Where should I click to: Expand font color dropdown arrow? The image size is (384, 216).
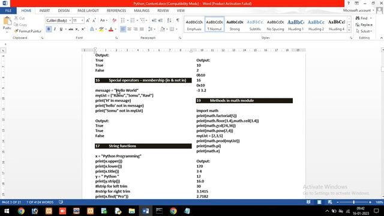pyautogui.click(x=116, y=29)
